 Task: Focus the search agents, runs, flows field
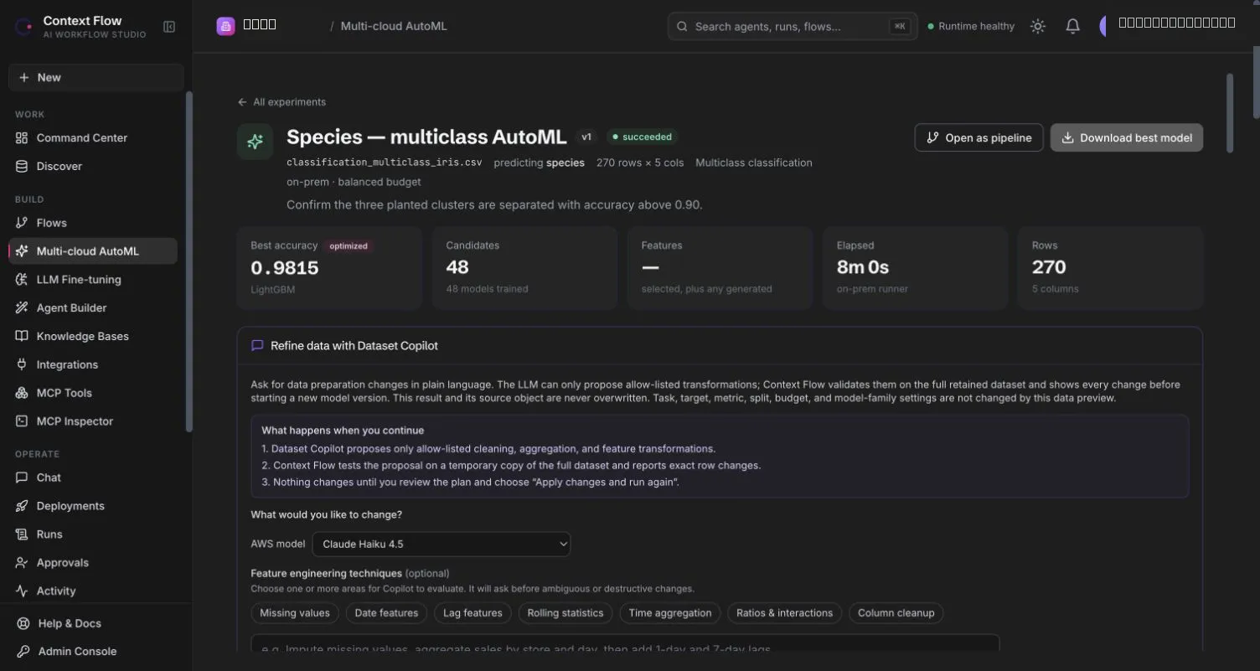coord(793,27)
